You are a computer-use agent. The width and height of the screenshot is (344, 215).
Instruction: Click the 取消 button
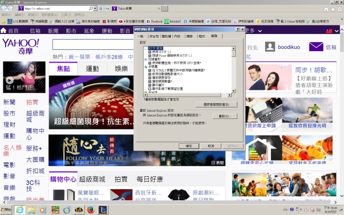211,146
